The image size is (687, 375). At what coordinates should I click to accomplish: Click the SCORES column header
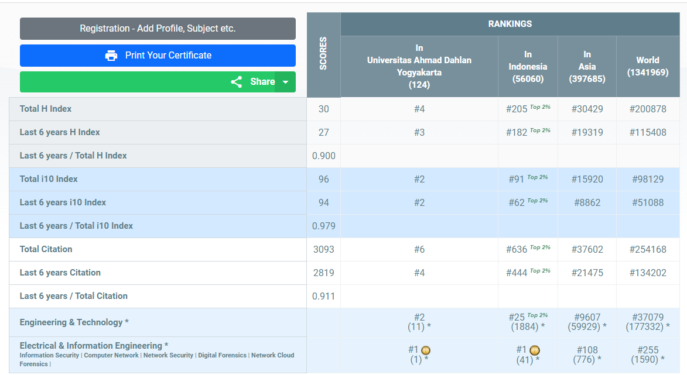[x=323, y=54]
